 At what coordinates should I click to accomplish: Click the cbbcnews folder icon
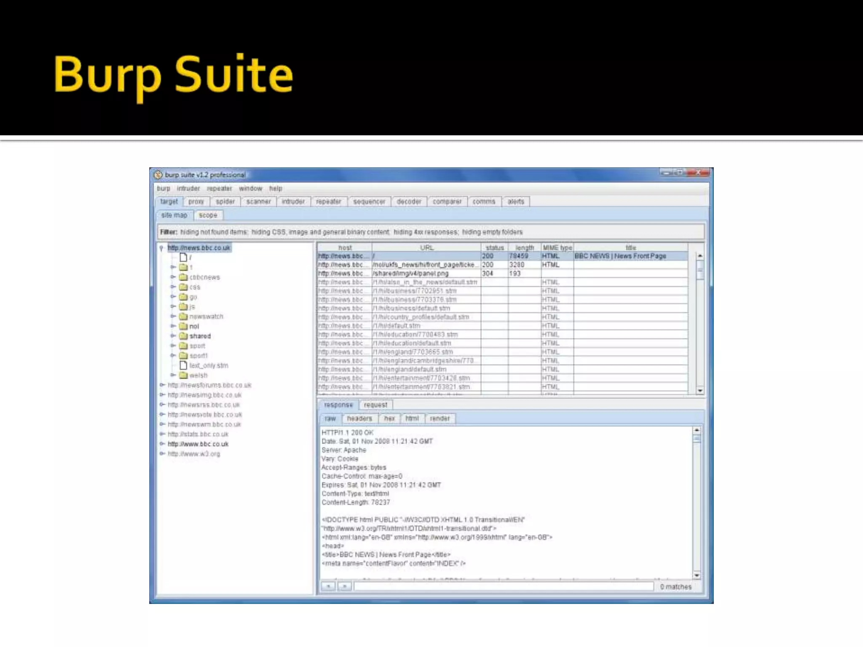point(183,277)
